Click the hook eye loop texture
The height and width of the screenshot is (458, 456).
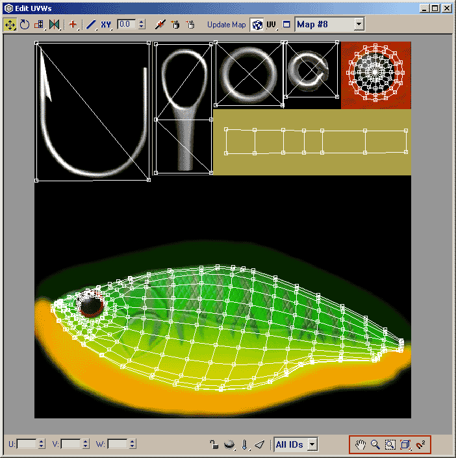pyautogui.click(x=184, y=108)
